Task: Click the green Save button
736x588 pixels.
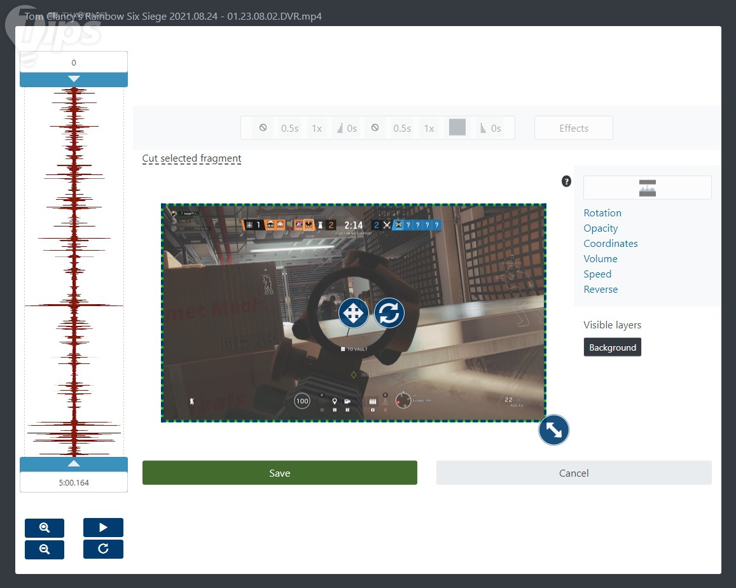Action: (280, 473)
